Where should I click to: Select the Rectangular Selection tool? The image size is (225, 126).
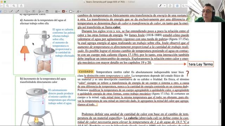tap(5, 11)
